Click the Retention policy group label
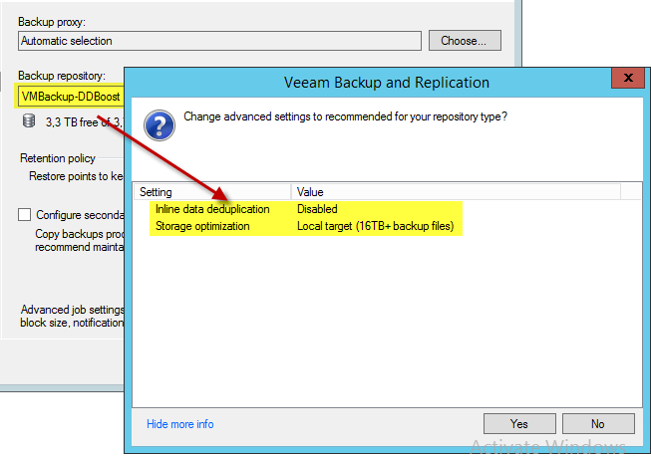651x456 pixels. pos(58,158)
